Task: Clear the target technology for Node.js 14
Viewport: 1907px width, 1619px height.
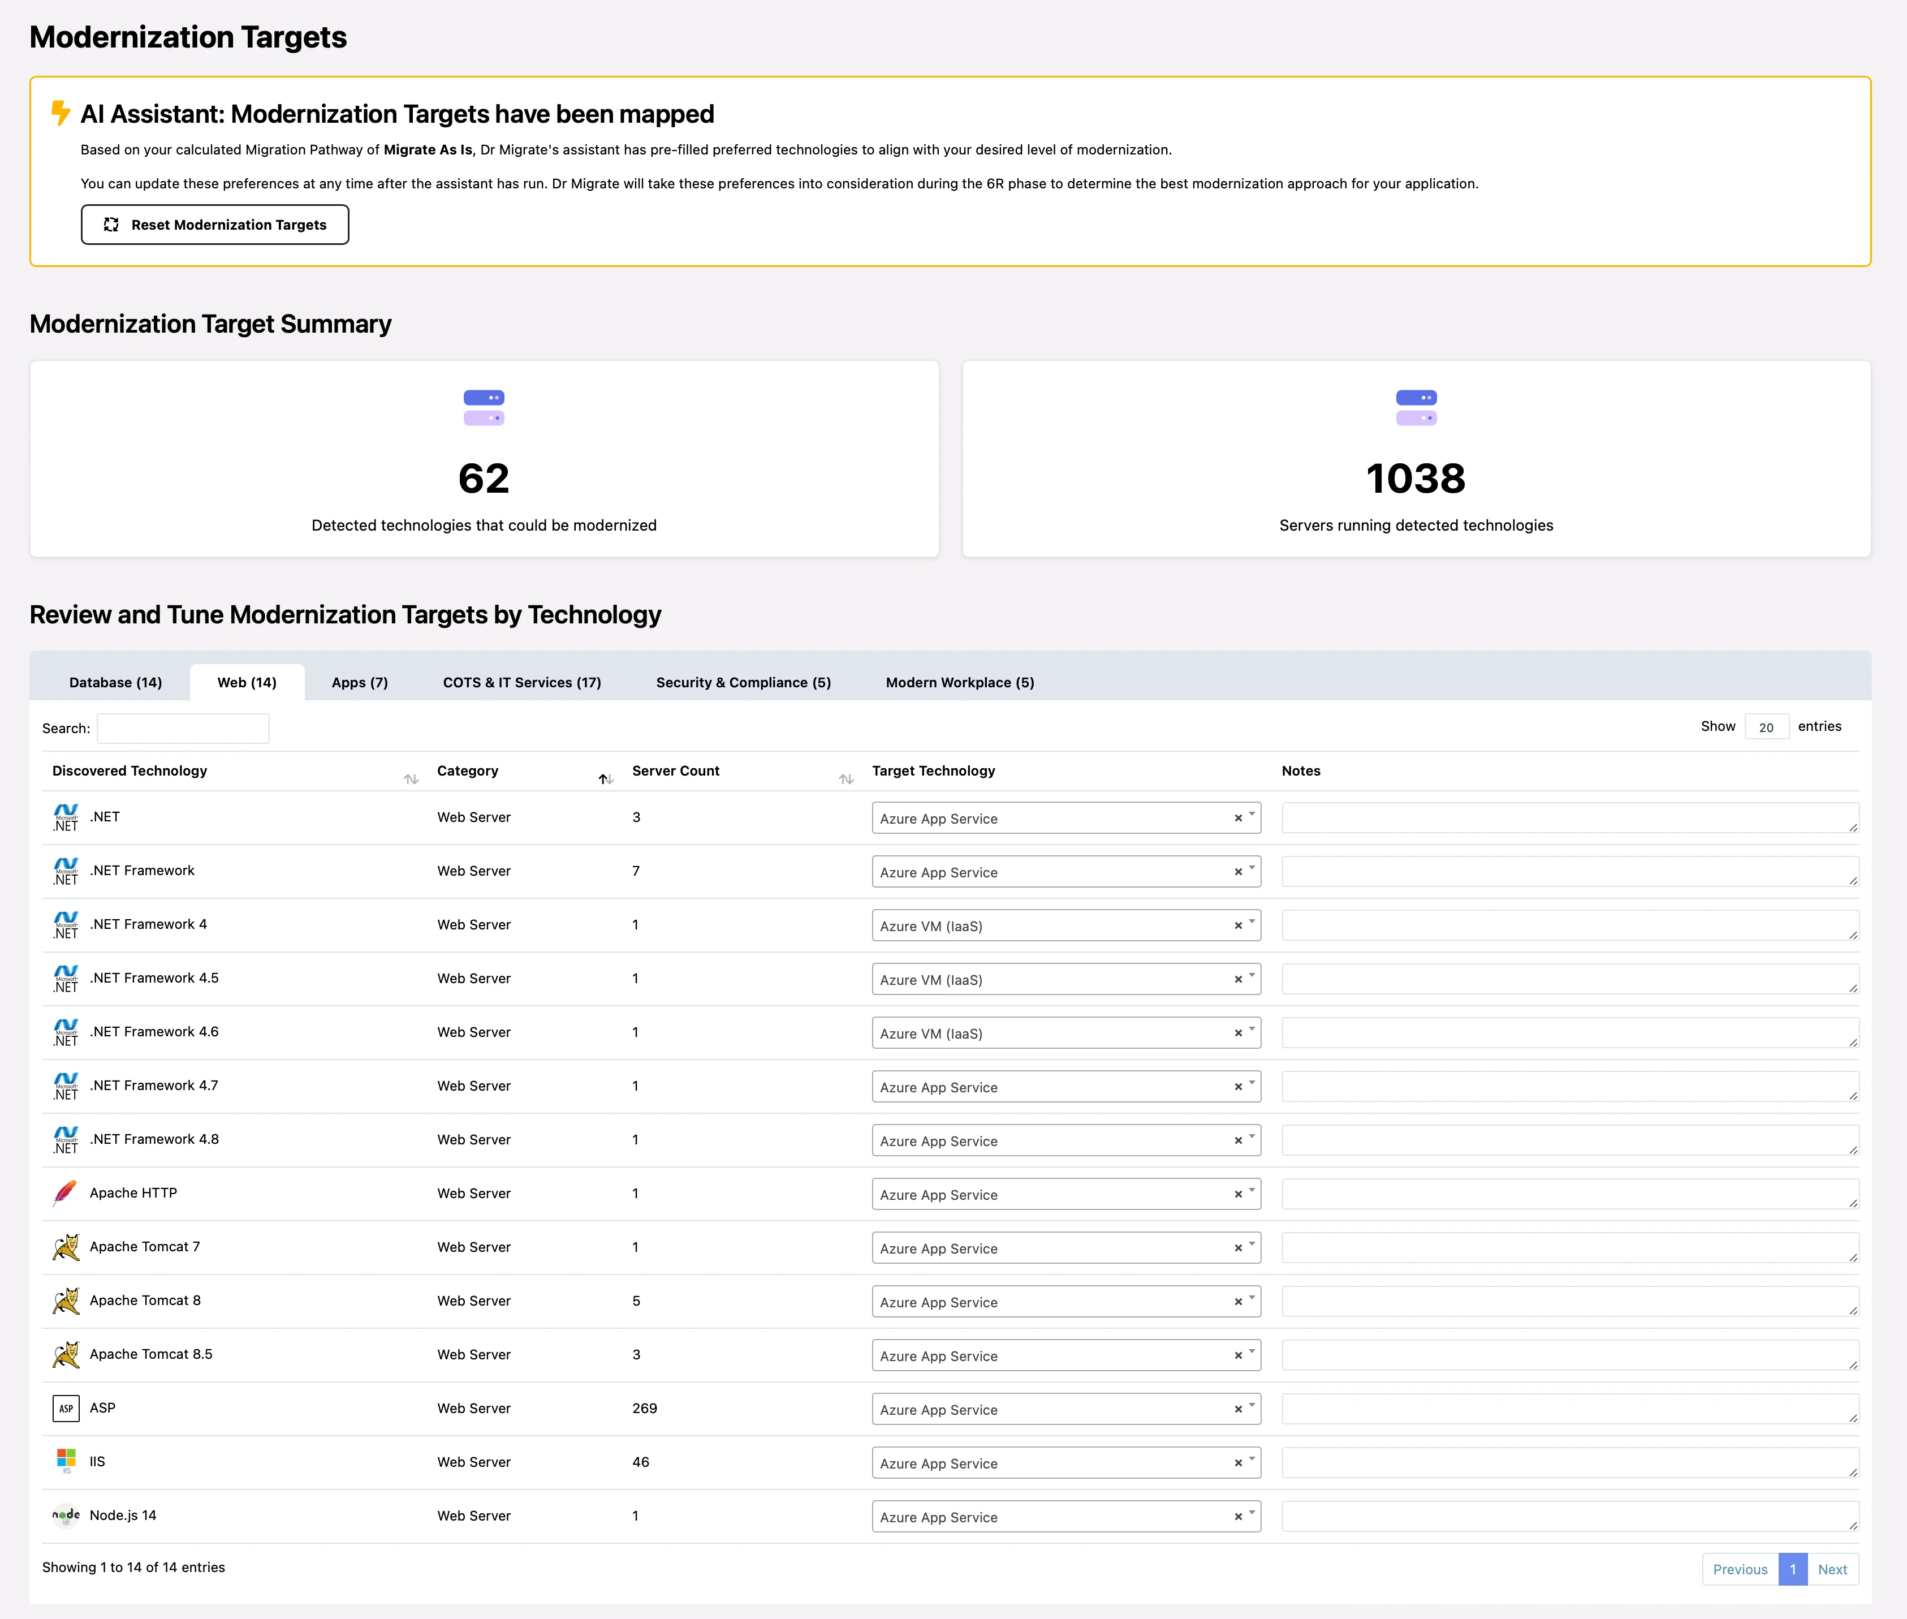Action: (1238, 1517)
